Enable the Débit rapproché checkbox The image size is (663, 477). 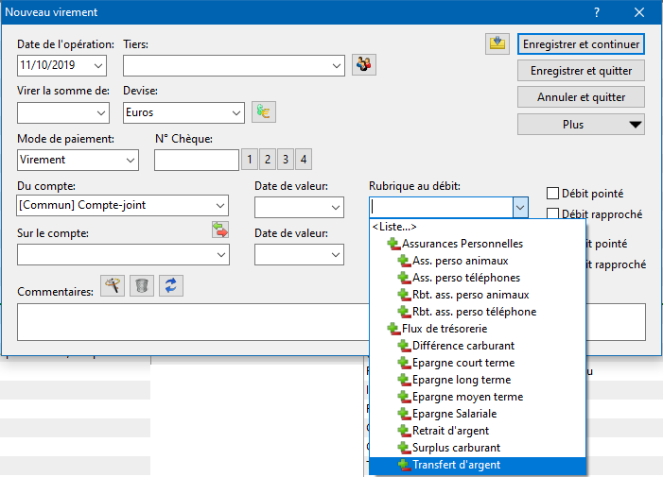552,214
